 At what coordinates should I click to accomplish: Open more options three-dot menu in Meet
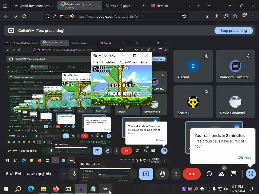click(x=176, y=174)
